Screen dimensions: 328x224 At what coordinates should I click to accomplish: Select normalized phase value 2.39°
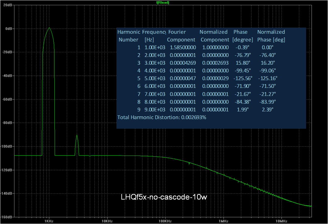coord(268,110)
